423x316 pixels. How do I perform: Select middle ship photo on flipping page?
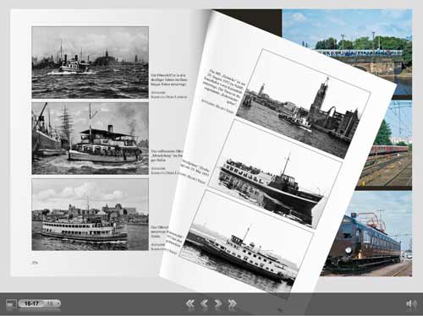pos(276,174)
